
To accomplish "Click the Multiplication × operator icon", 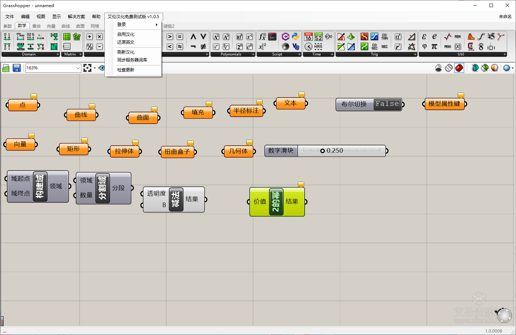I will click(x=100, y=37).
